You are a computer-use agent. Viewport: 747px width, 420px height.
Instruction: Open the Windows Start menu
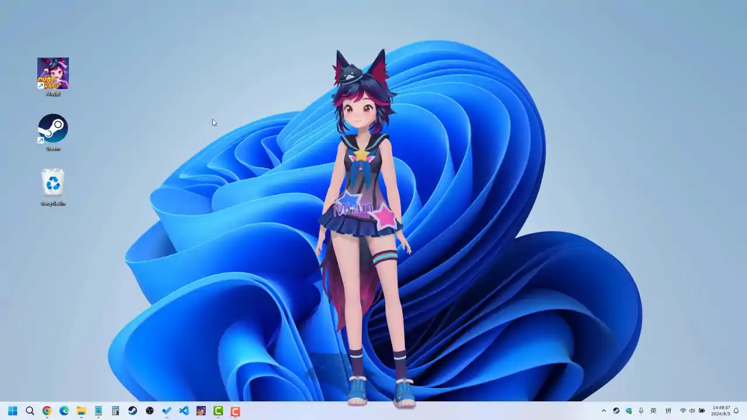13,411
